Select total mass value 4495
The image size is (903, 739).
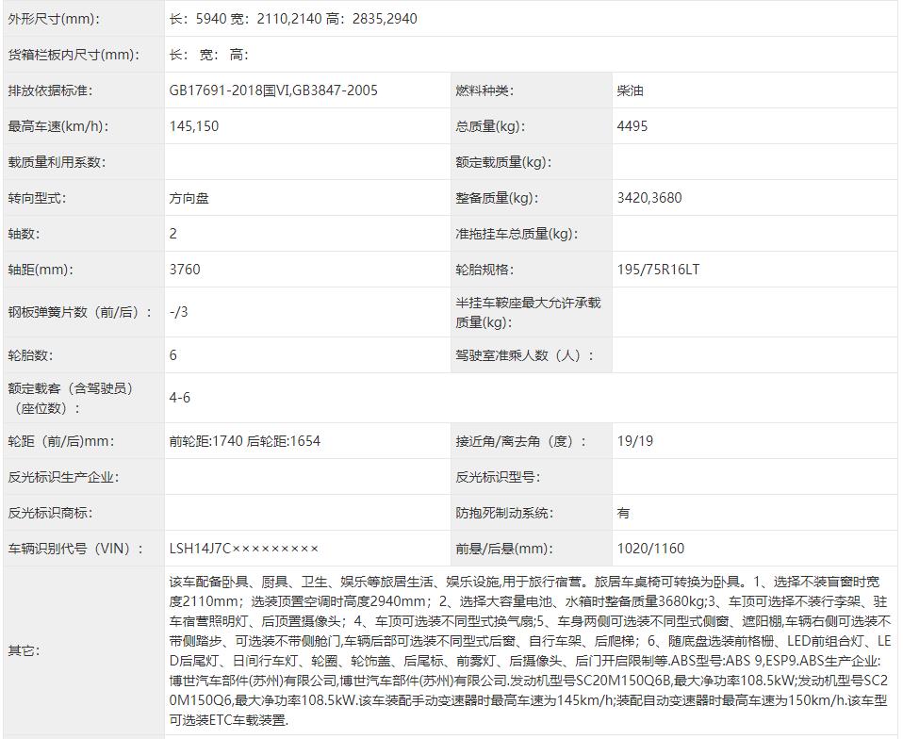(x=632, y=126)
